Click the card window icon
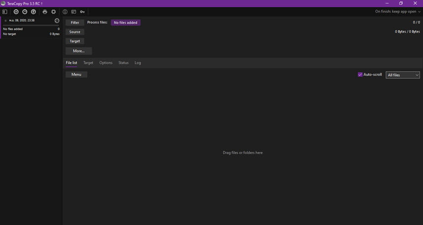The width and height of the screenshot is (423, 225). click(x=74, y=12)
